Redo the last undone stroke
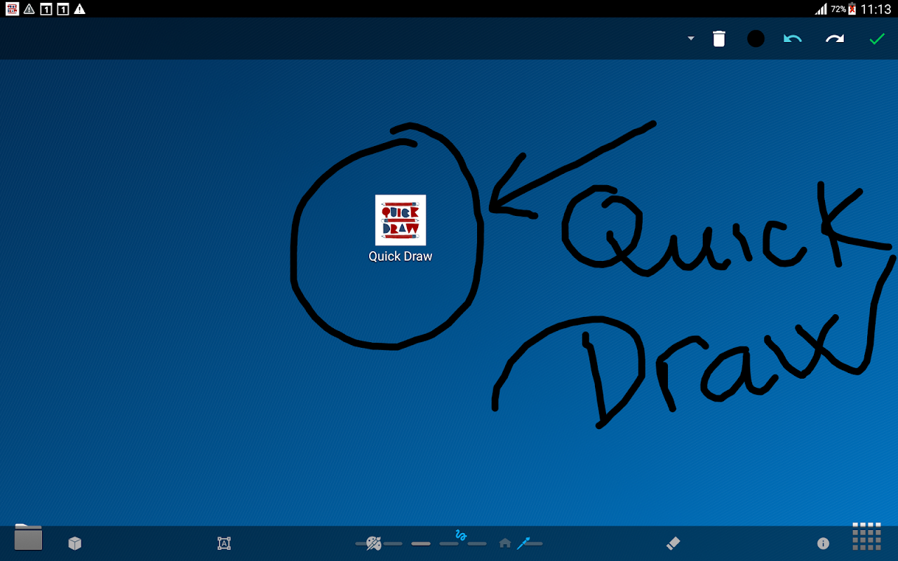 (x=835, y=39)
